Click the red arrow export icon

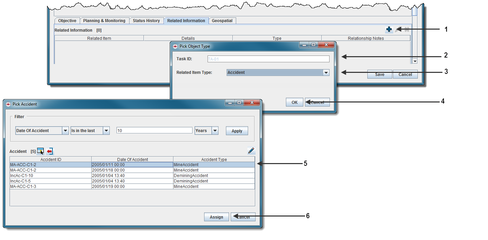pyautogui.click(x=50, y=151)
